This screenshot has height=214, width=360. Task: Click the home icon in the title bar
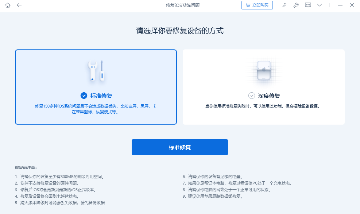coord(7,5)
